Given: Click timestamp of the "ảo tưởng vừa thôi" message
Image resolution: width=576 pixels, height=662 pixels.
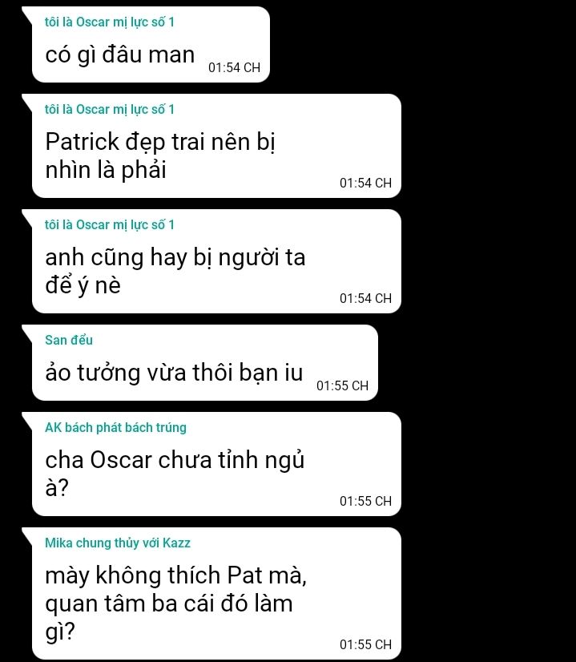Looking at the screenshot, I should (342, 385).
